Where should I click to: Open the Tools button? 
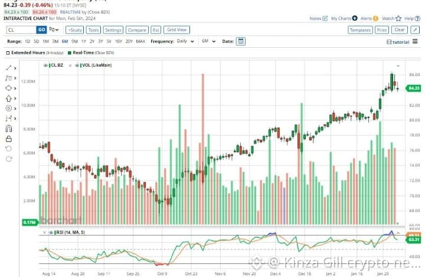pyautogui.click(x=93, y=29)
